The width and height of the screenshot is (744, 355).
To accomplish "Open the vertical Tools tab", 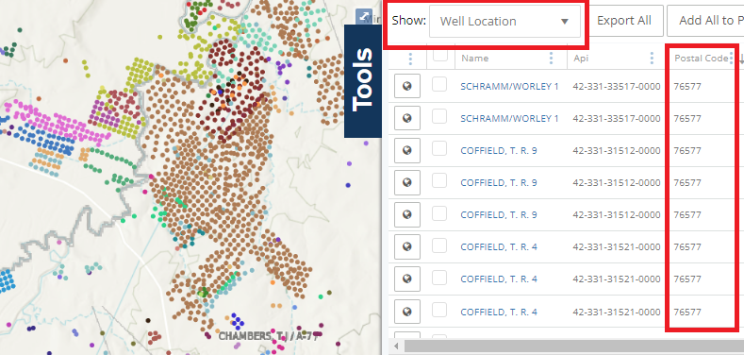I will click(x=363, y=81).
